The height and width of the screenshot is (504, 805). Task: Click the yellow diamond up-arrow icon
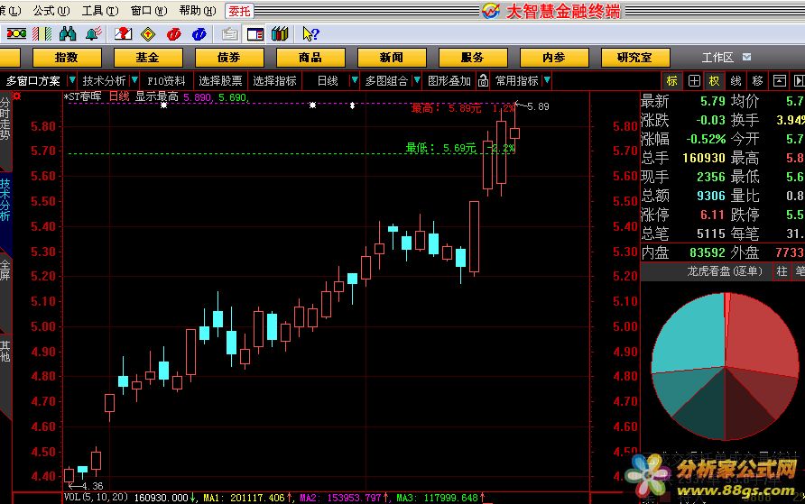pyautogui.click(x=148, y=34)
